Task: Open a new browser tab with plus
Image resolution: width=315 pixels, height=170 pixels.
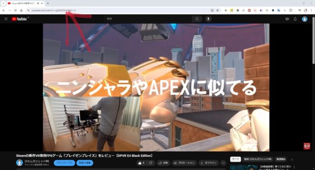Action: click(48, 3)
